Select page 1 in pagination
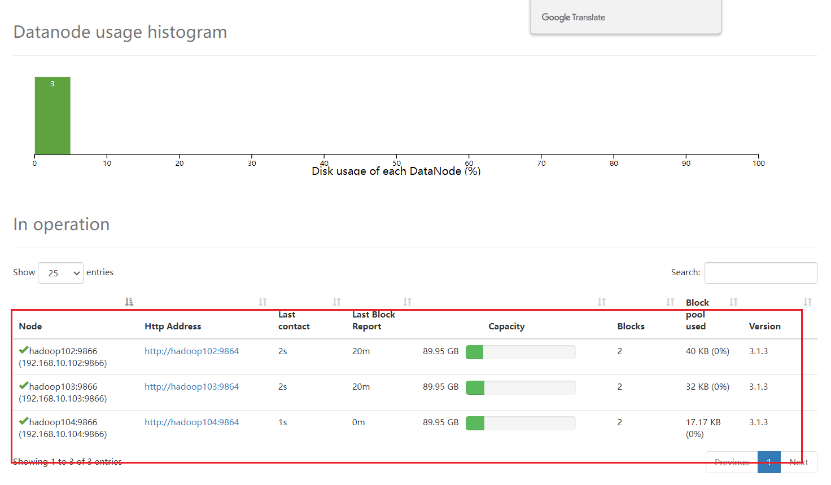Screen dimensions: 831x485 tap(769, 462)
